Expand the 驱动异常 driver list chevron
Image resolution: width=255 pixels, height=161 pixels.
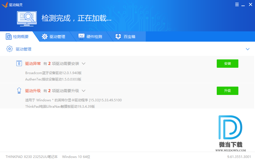[x=83, y=64]
